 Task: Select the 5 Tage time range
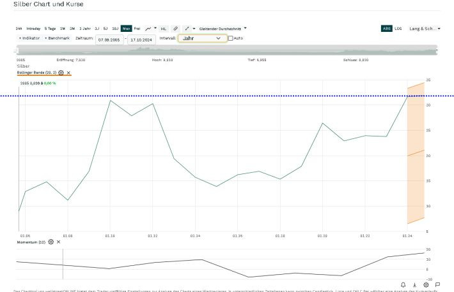coord(50,29)
